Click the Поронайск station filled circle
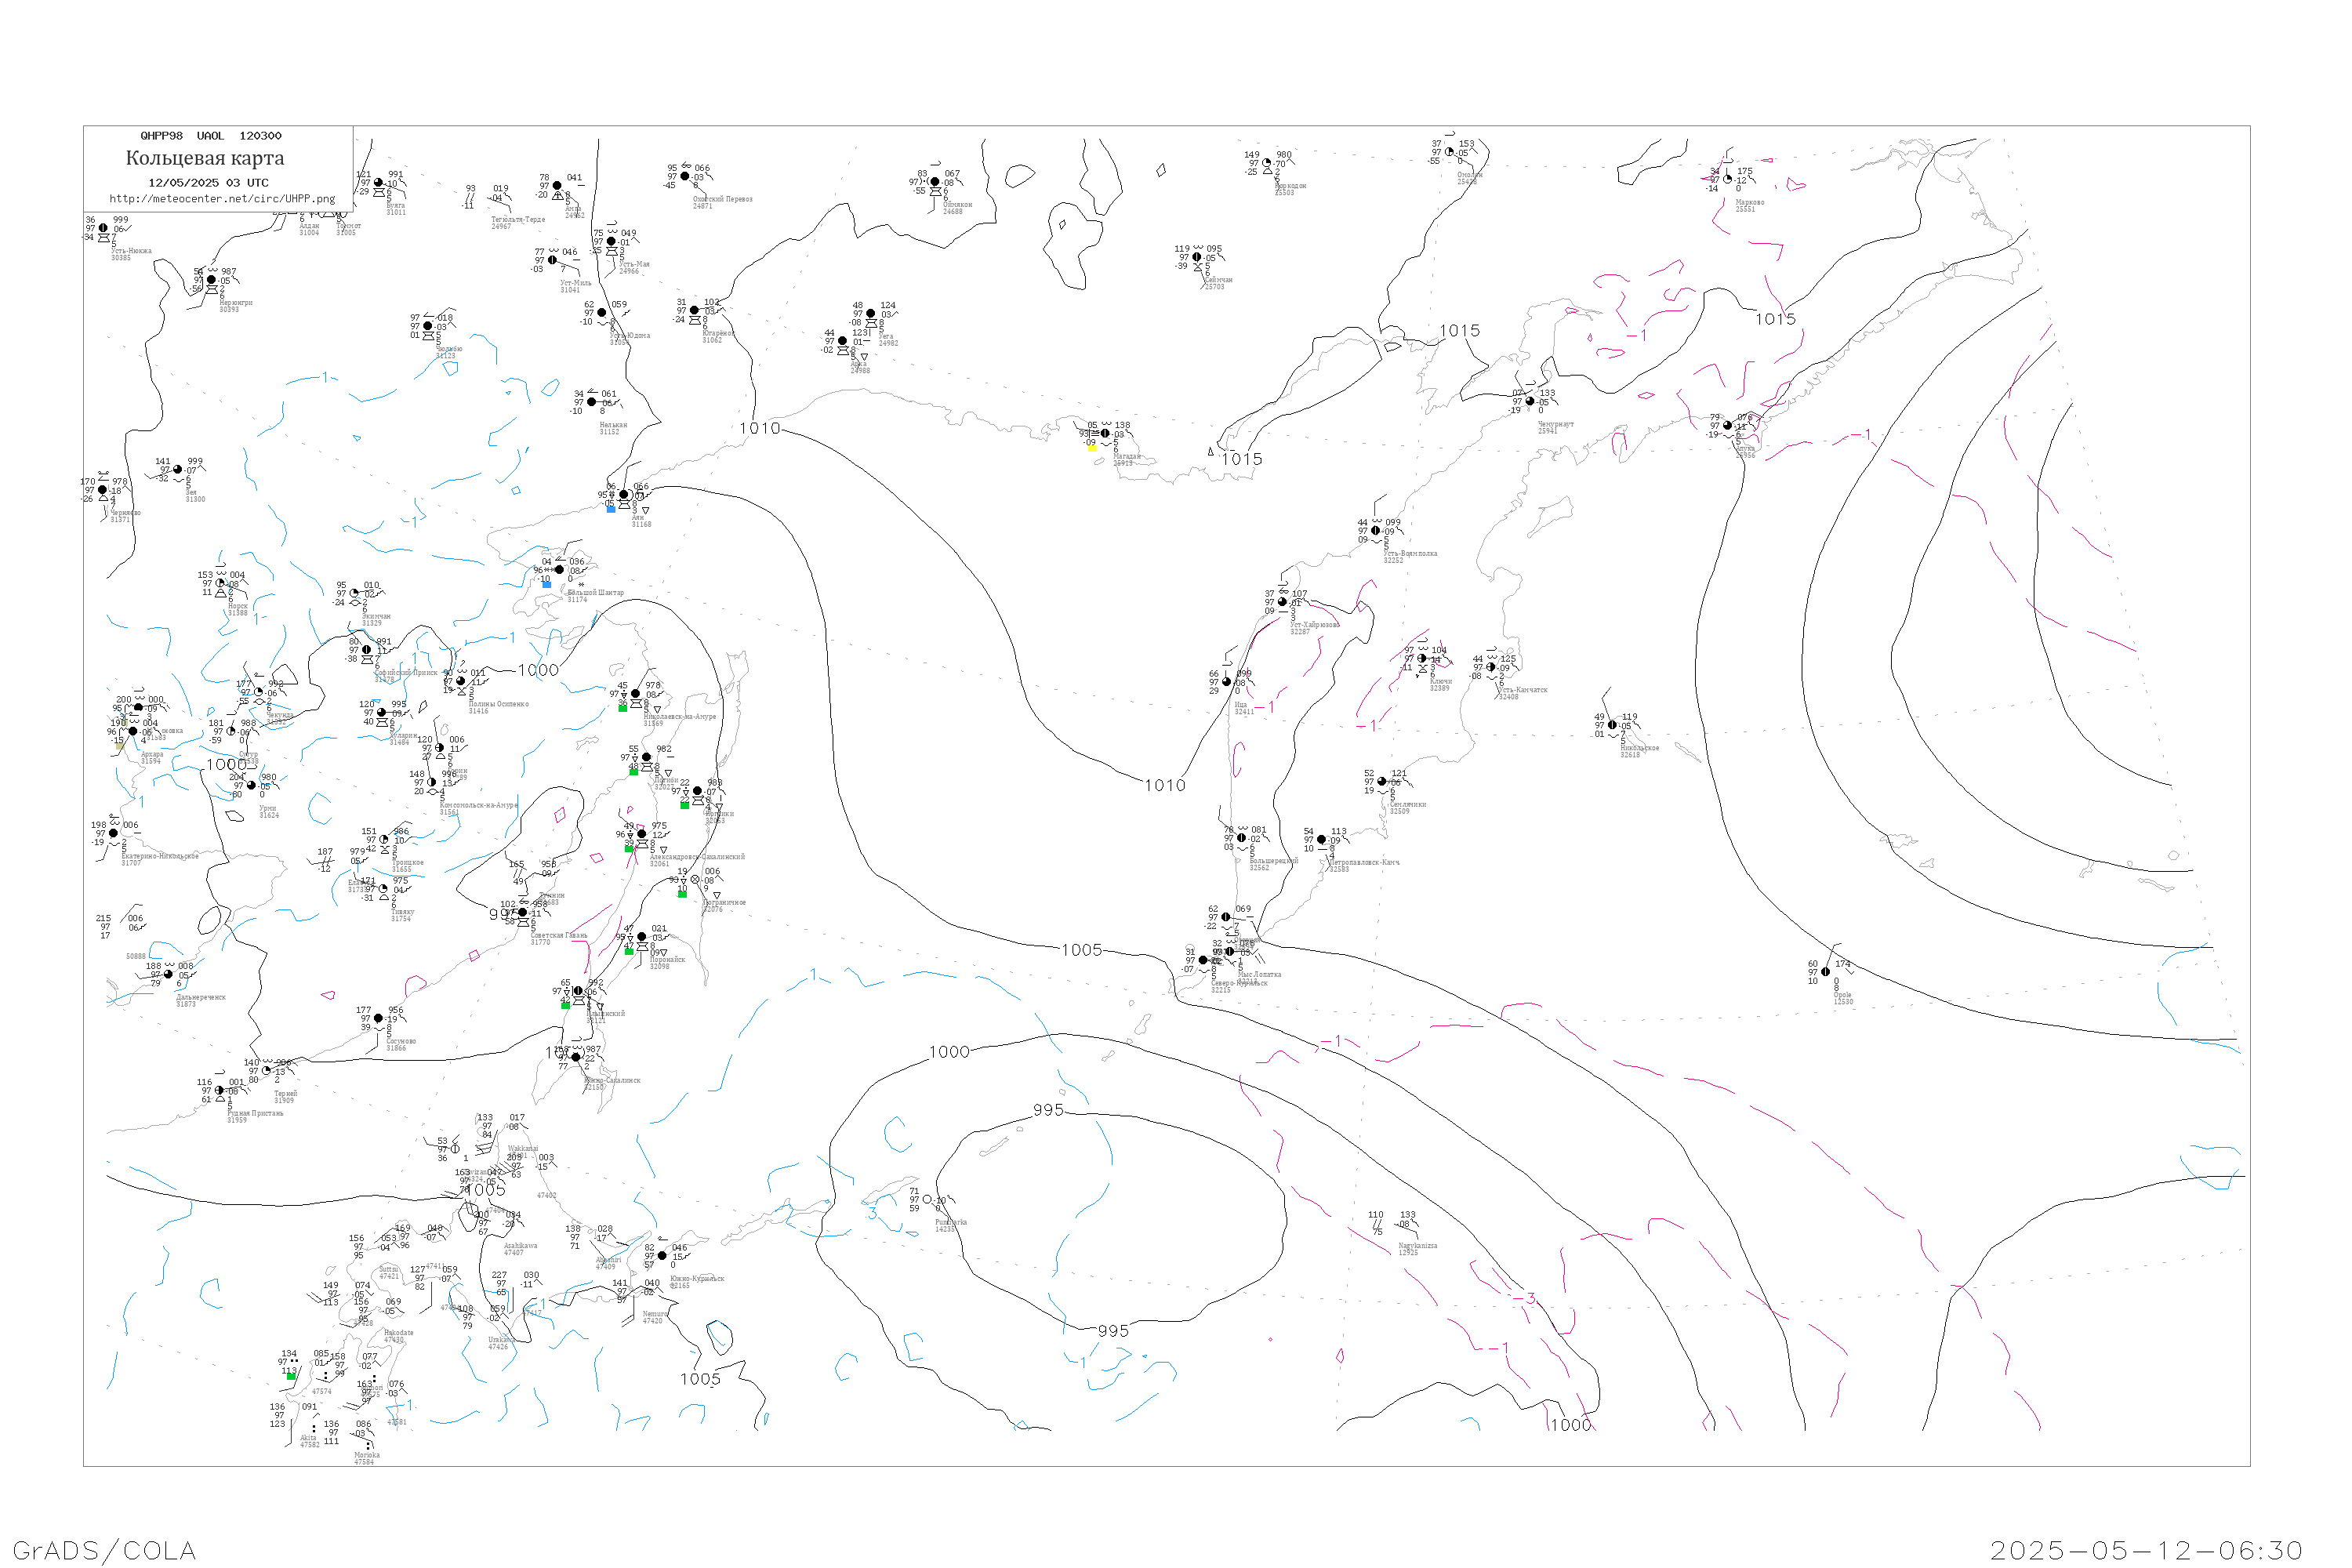The image size is (2352, 1568). coord(642,937)
